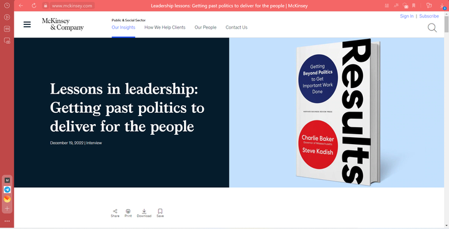Reload the page with refresh icon
449x229 pixels.
34,6
